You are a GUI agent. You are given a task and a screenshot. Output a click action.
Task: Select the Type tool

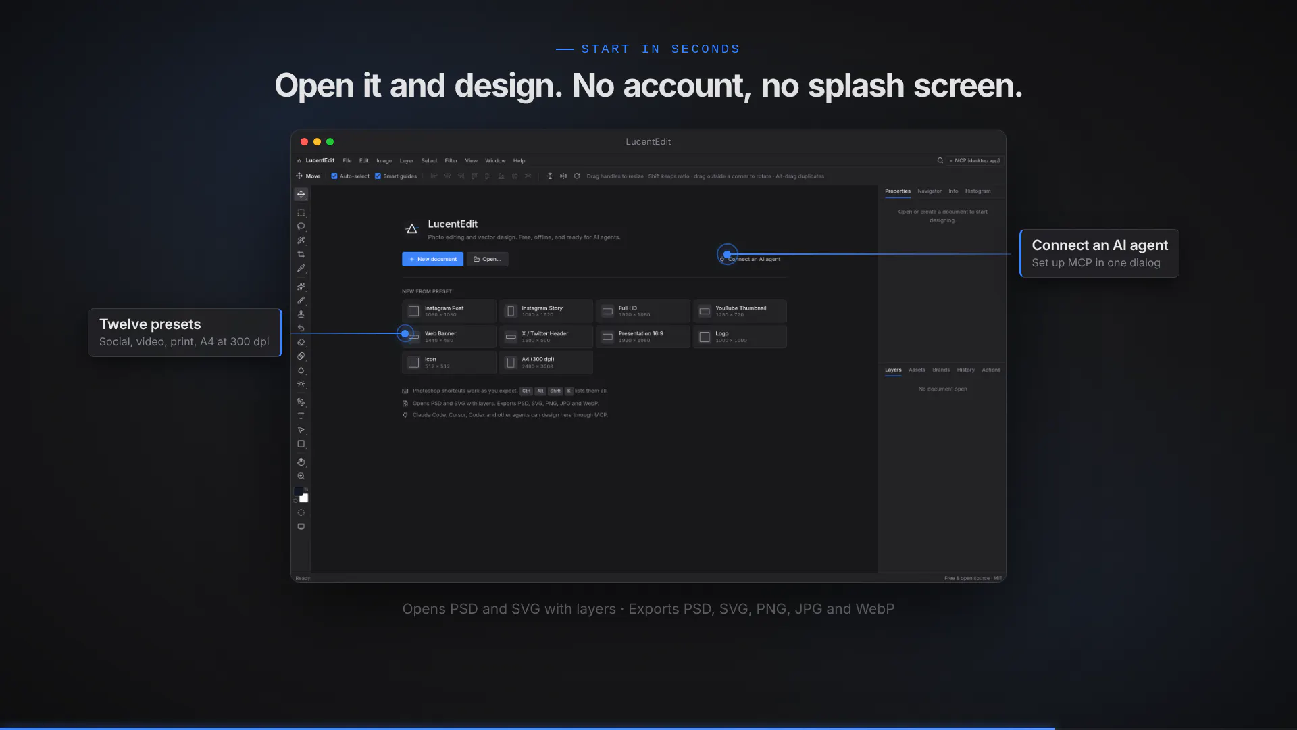pyautogui.click(x=301, y=416)
